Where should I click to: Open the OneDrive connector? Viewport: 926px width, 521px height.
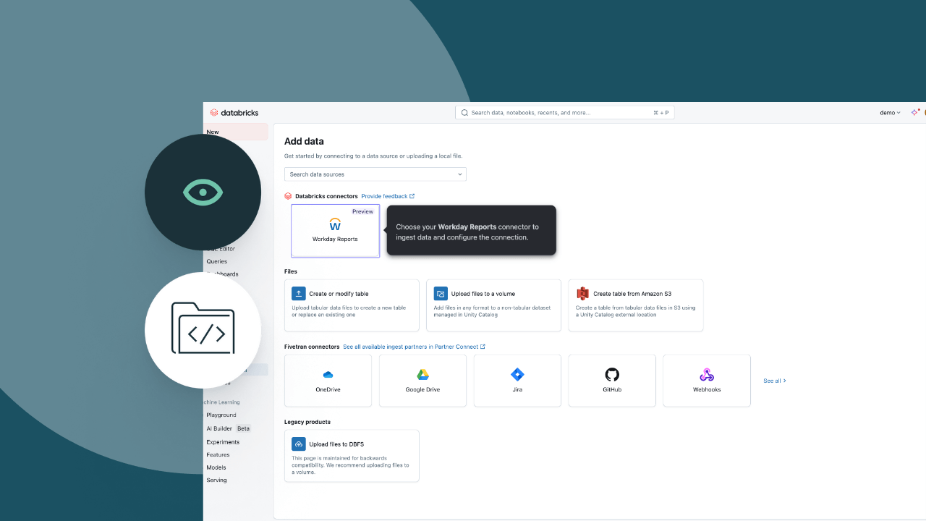tap(328, 375)
